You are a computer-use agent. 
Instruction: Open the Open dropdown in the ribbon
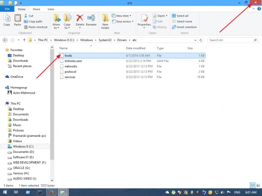click(160, 16)
